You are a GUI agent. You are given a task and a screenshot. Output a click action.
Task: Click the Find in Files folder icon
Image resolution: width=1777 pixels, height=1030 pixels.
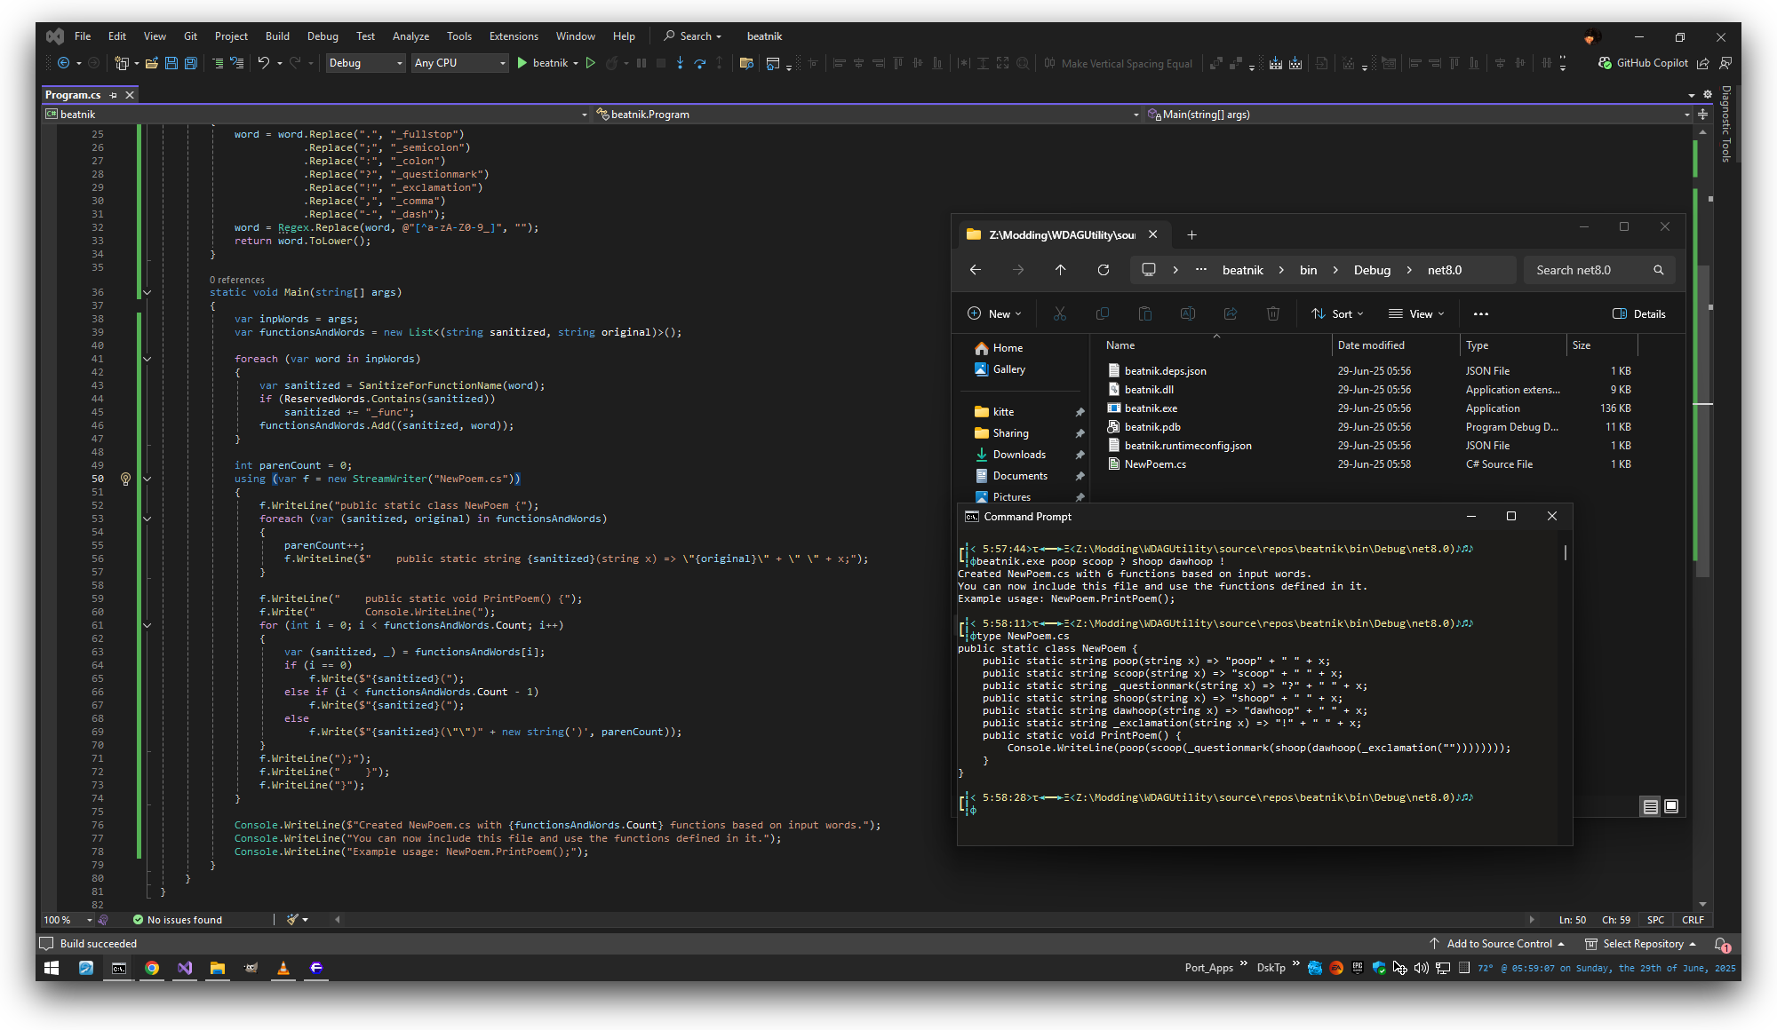[746, 63]
